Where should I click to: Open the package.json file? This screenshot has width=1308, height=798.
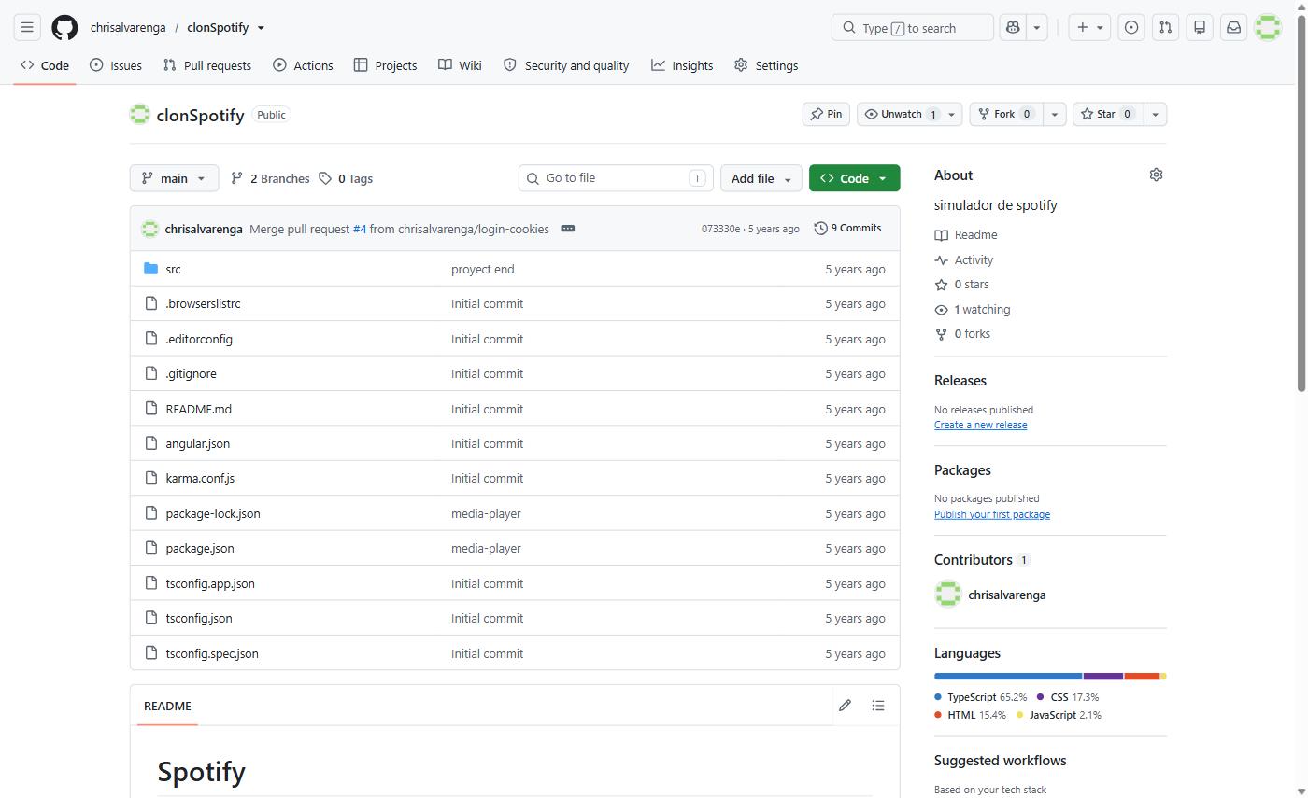pyautogui.click(x=200, y=548)
